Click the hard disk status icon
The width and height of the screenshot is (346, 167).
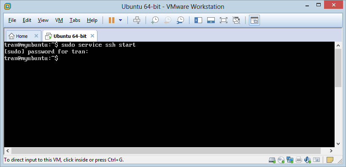click(272, 160)
